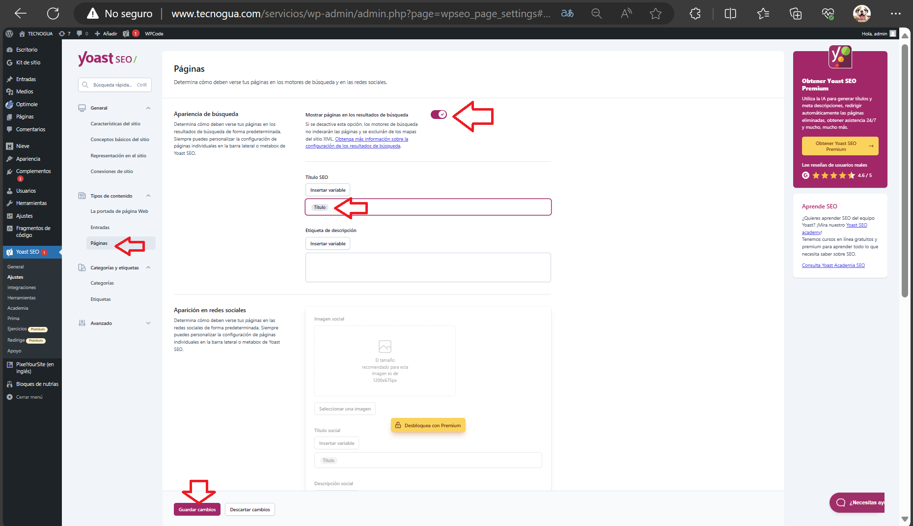Toggle Mostrar páginas en resultados de búsqueda
The height and width of the screenshot is (526, 913).
click(439, 115)
